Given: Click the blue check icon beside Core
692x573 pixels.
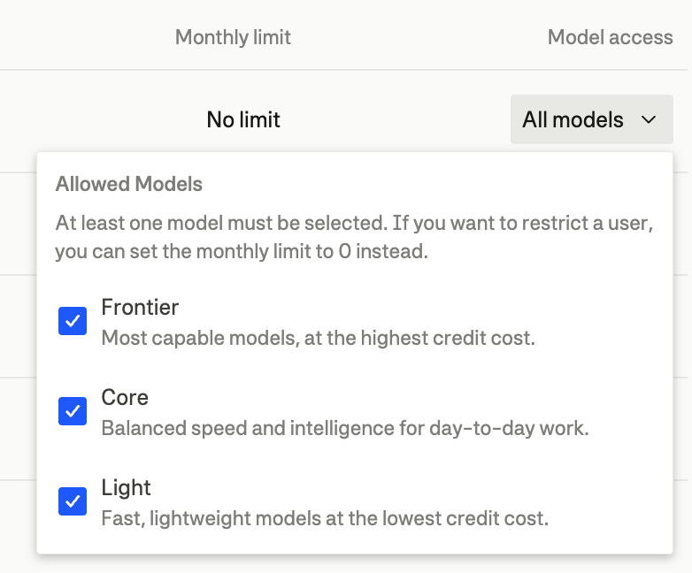Looking at the screenshot, I should coord(73,411).
